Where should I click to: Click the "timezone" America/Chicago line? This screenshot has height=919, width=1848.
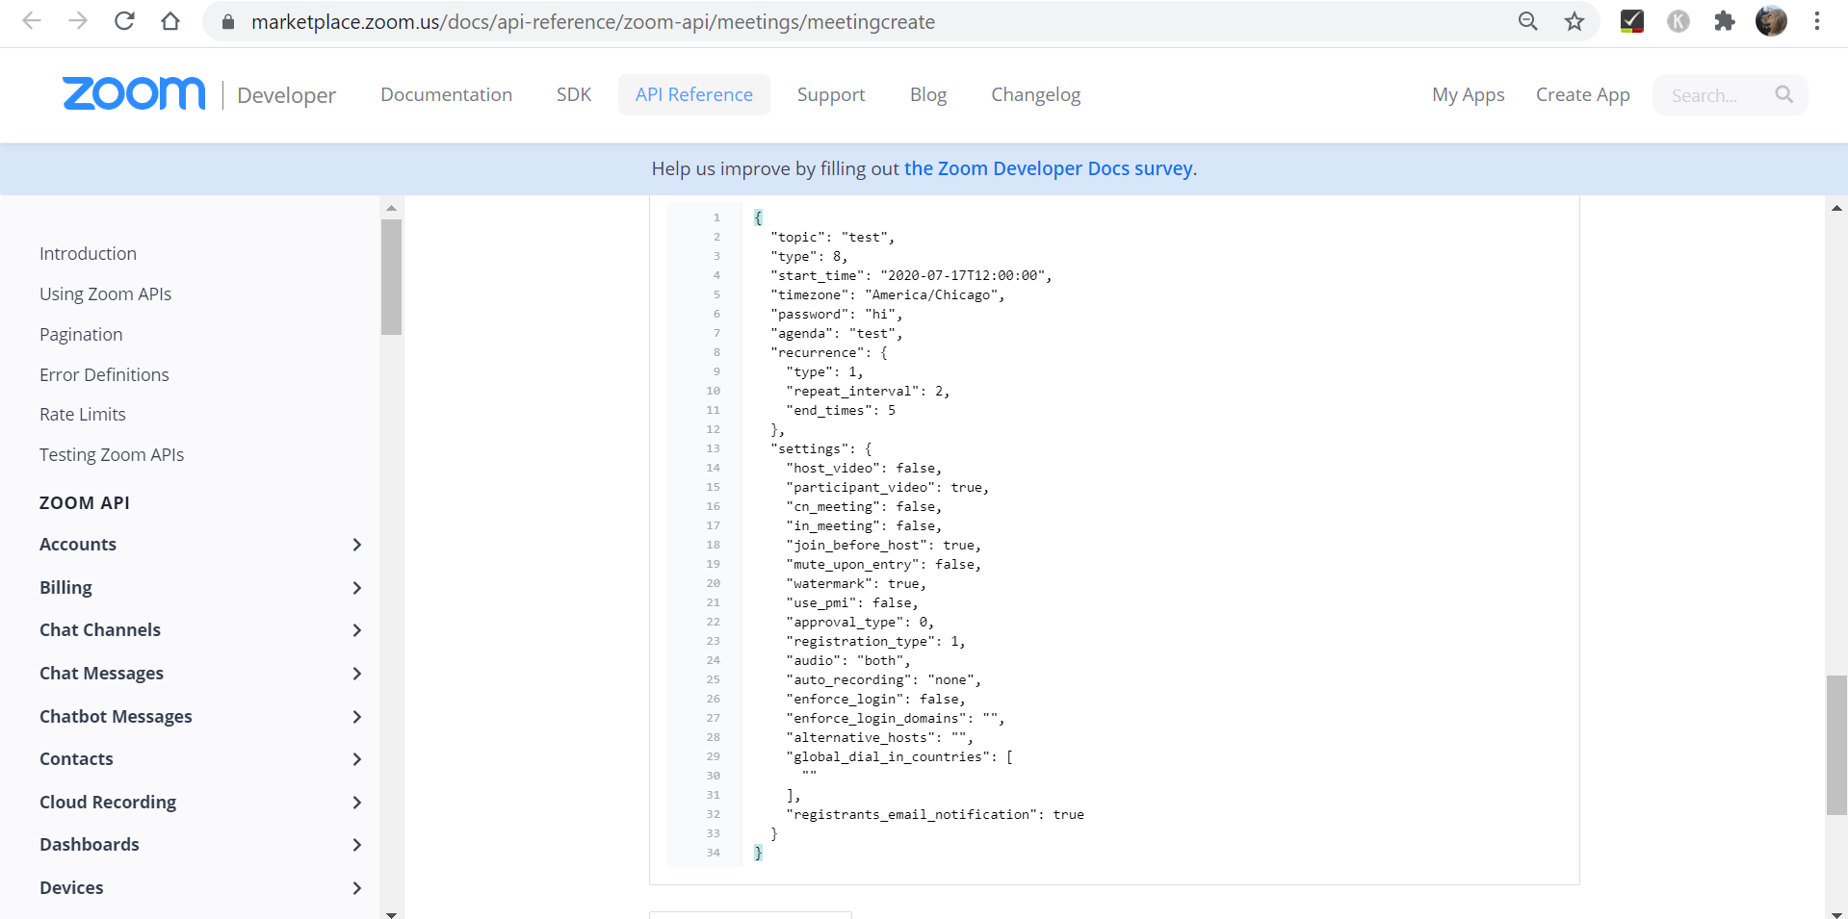(x=888, y=294)
